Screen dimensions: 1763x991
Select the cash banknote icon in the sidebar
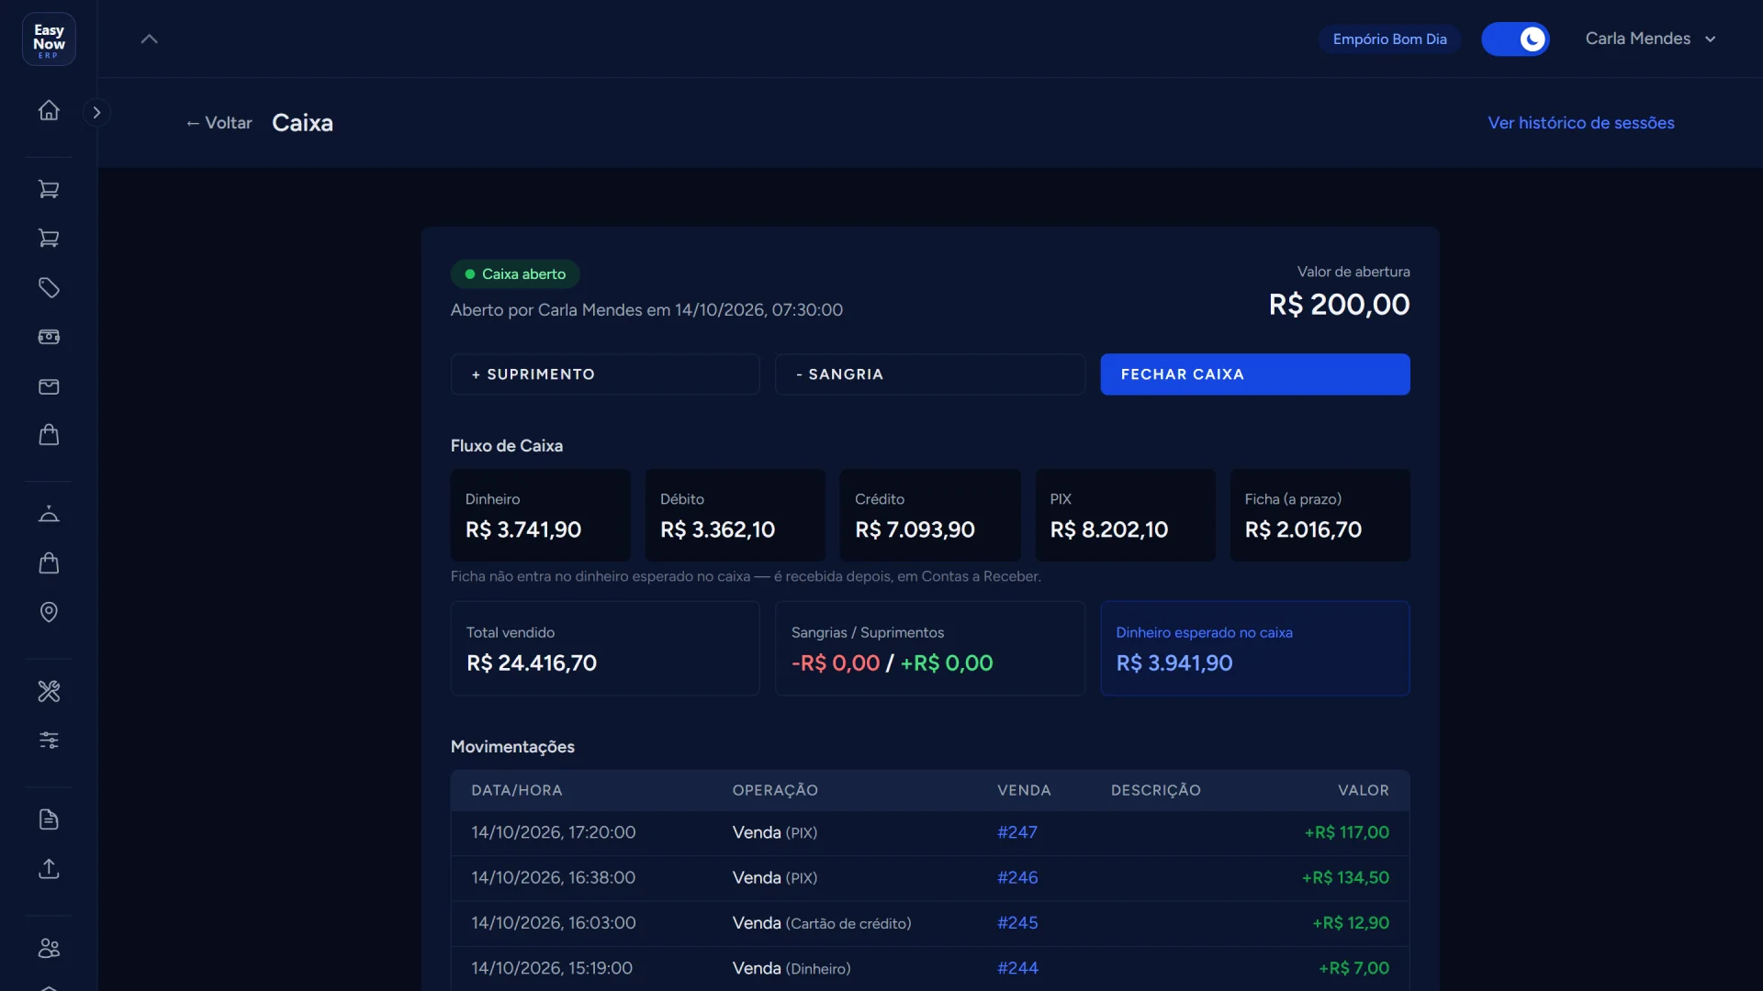click(49, 337)
